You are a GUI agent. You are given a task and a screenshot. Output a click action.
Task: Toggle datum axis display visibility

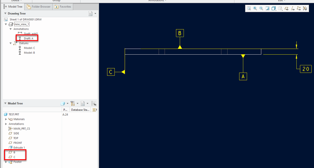(x=293, y=8)
